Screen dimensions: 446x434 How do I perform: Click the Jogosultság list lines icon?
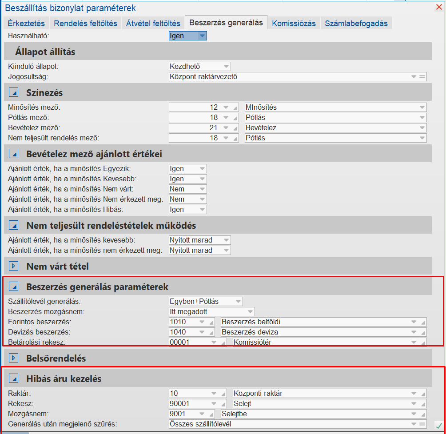422,77
